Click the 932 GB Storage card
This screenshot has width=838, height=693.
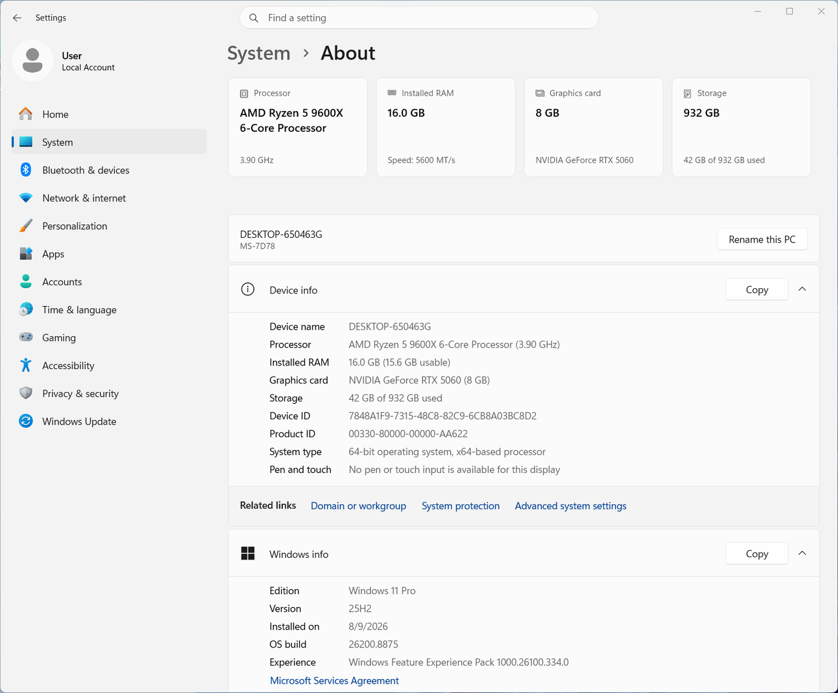[742, 127]
